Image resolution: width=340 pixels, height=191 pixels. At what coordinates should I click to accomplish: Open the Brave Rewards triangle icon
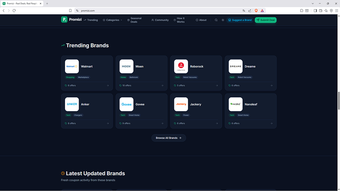point(262,11)
